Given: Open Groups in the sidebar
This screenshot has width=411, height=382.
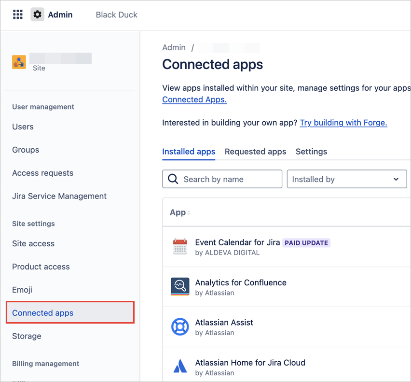Looking at the screenshot, I should (x=26, y=150).
